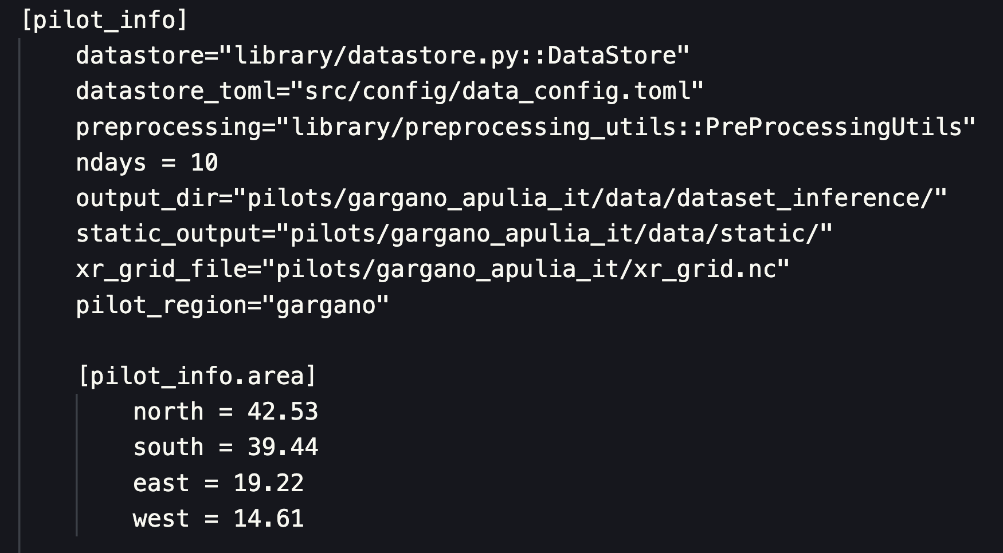Click the west value 14.61
This screenshot has height=553, width=1003.
(268, 519)
